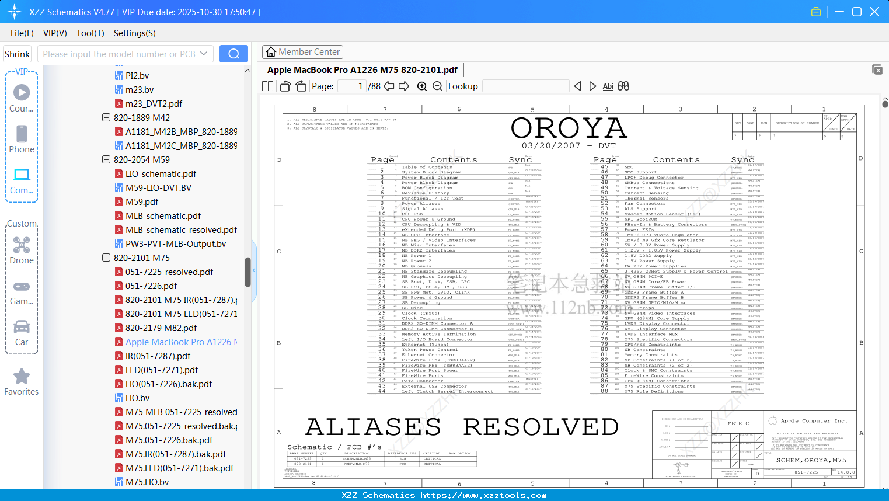Open the VIP(V) menu

55,33
